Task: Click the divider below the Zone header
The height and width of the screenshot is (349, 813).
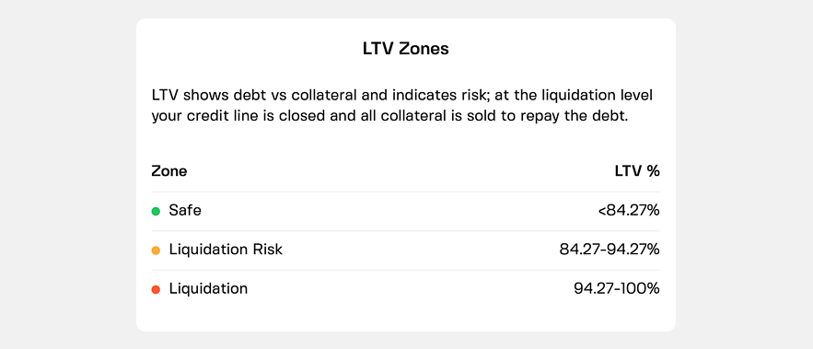Action: (405, 192)
